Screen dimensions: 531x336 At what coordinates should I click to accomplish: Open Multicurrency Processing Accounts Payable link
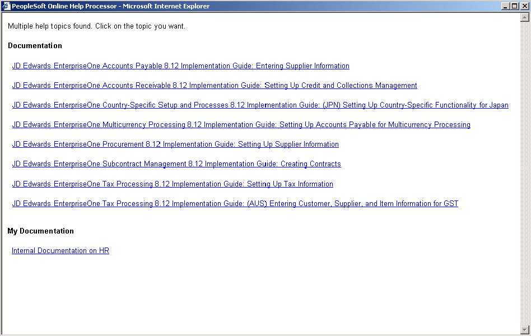241,125
